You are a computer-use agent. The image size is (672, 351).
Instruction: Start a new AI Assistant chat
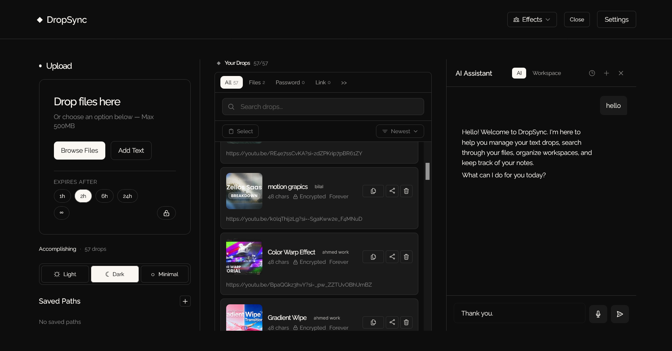click(x=607, y=73)
